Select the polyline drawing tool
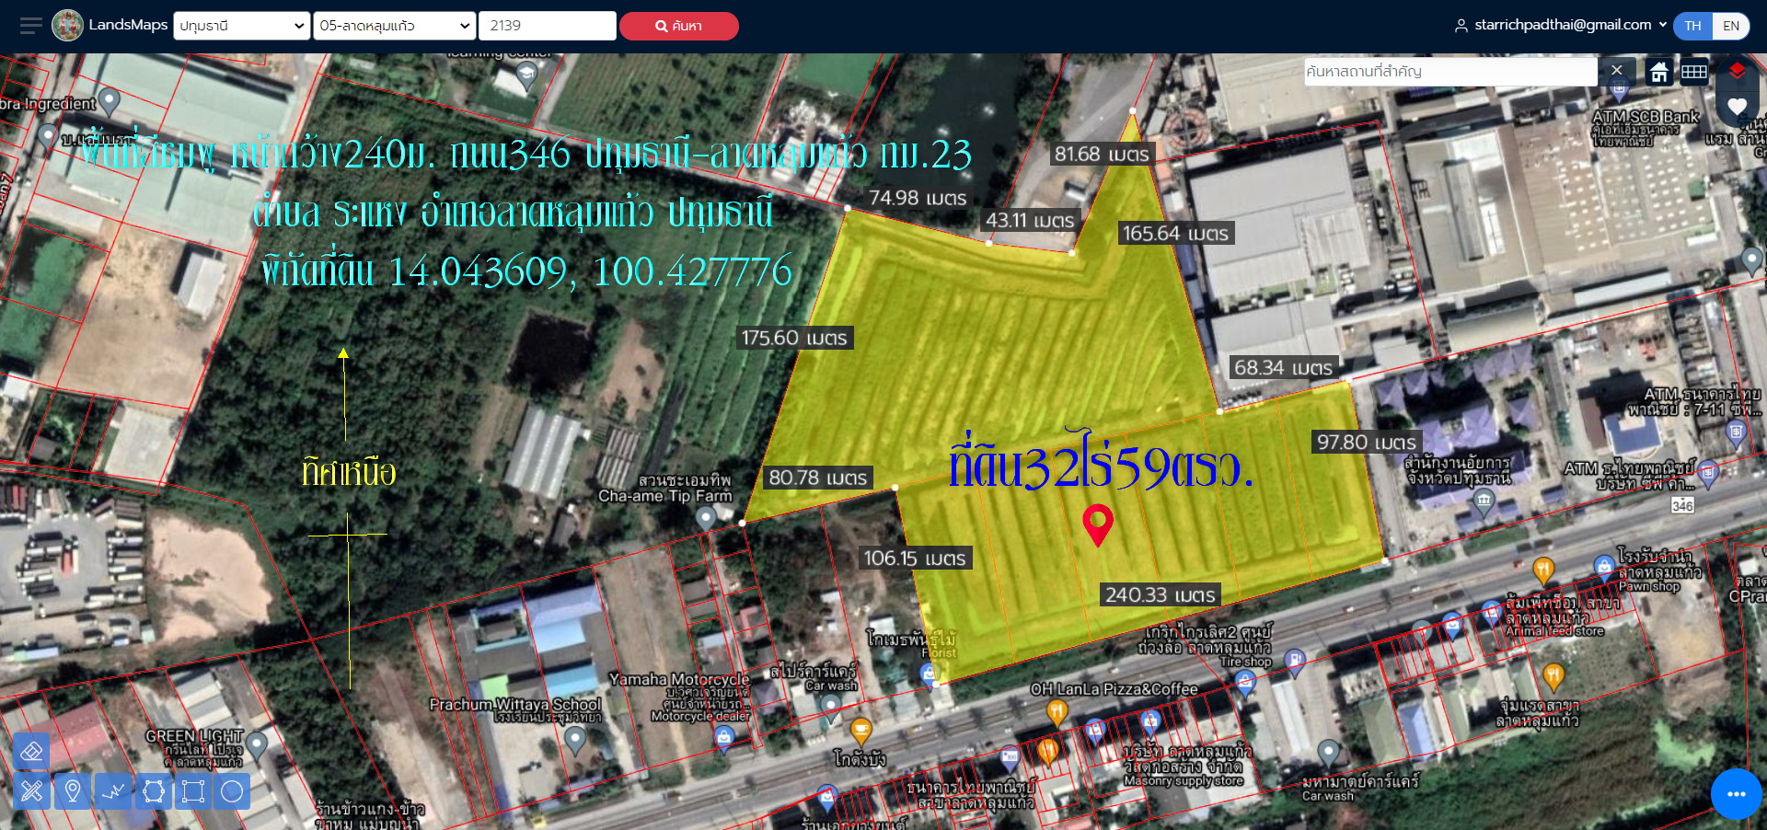This screenshot has width=1767, height=830. (113, 791)
